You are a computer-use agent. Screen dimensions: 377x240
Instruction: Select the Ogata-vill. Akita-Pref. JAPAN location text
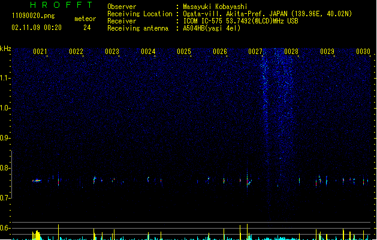pos(267,14)
